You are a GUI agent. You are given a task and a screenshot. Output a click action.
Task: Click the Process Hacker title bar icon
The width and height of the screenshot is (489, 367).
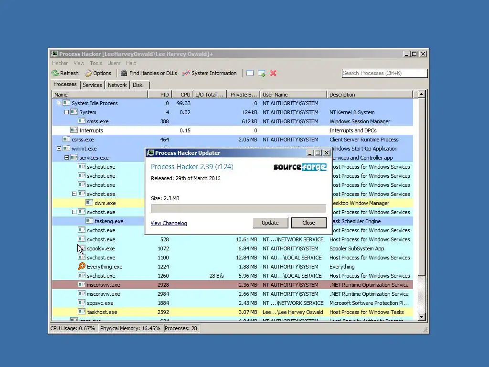pos(54,54)
